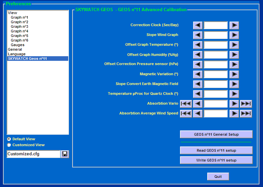This screenshot has width=263, height=187.
Task: Increase Offset Correction Pressure sensor value
Action: [x=234, y=65]
